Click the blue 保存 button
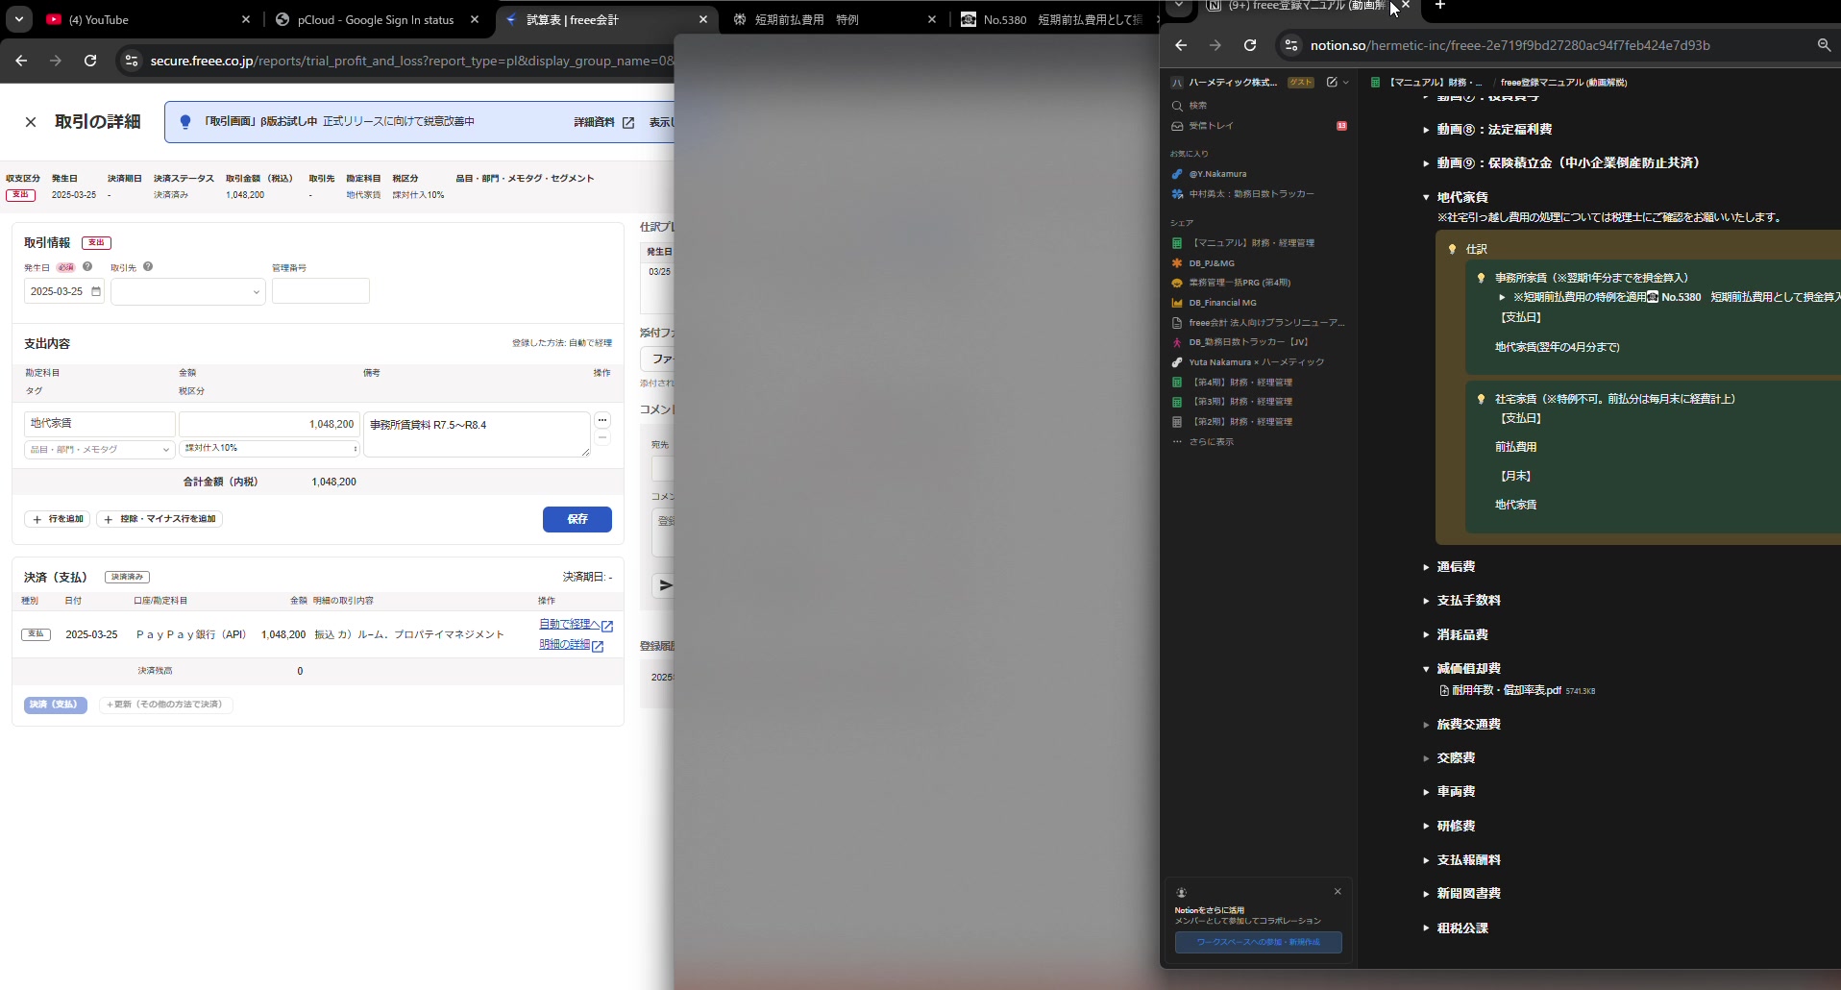This screenshot has height=990, width=1841. (x=577, y=519)
